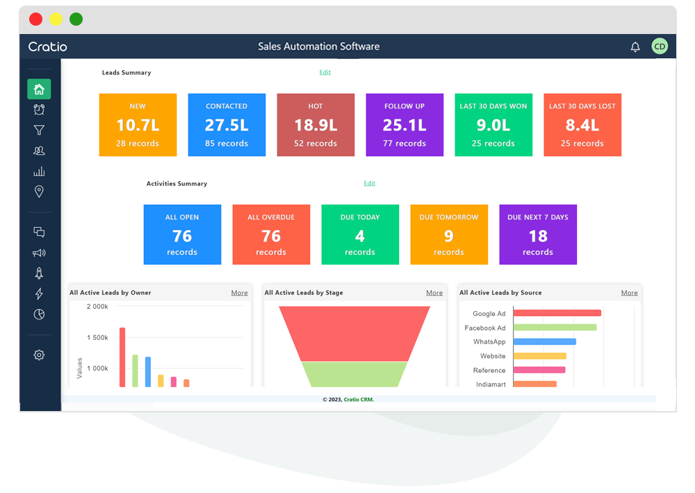Image resolution: width=695 pixels, height=493 pixels.
Task: Click Edit link next to Activities Summary
Action: pos(369,183)
